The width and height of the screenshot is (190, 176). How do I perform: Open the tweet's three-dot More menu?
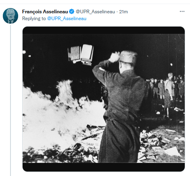tap(182, 11)
